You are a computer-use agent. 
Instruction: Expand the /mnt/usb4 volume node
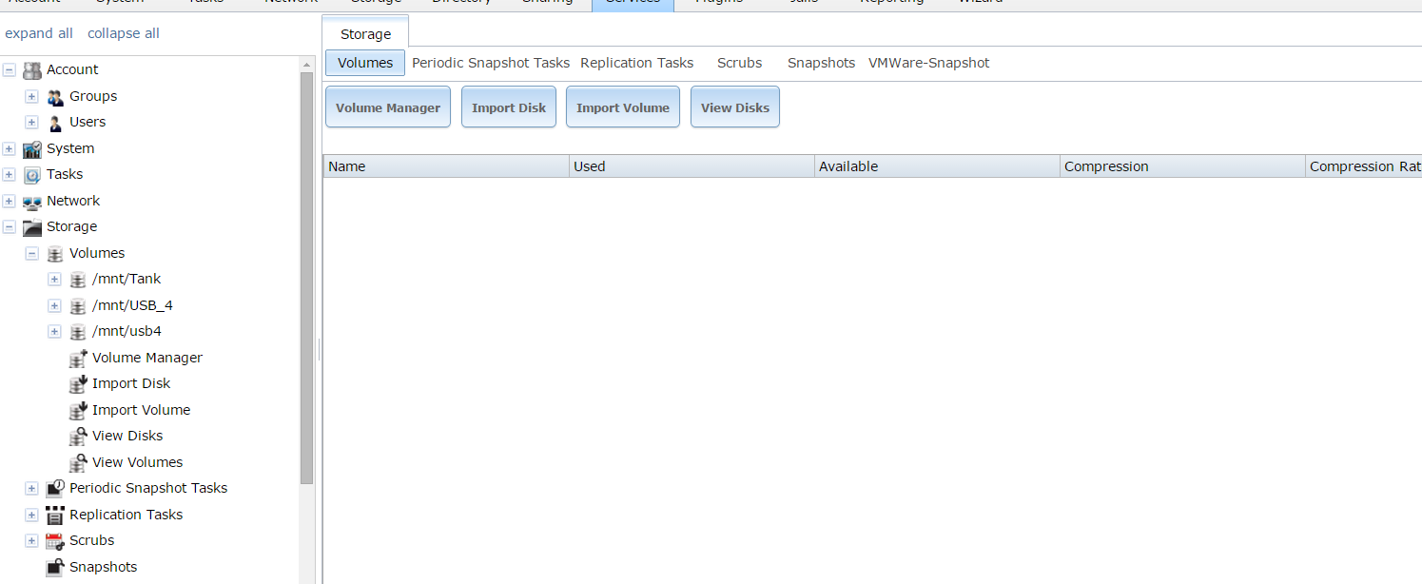[x=54, y=332]
